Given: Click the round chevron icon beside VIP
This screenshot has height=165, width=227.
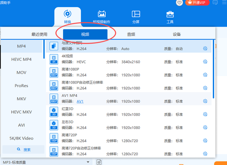Looking at the screenshot, I should [179, 2].
